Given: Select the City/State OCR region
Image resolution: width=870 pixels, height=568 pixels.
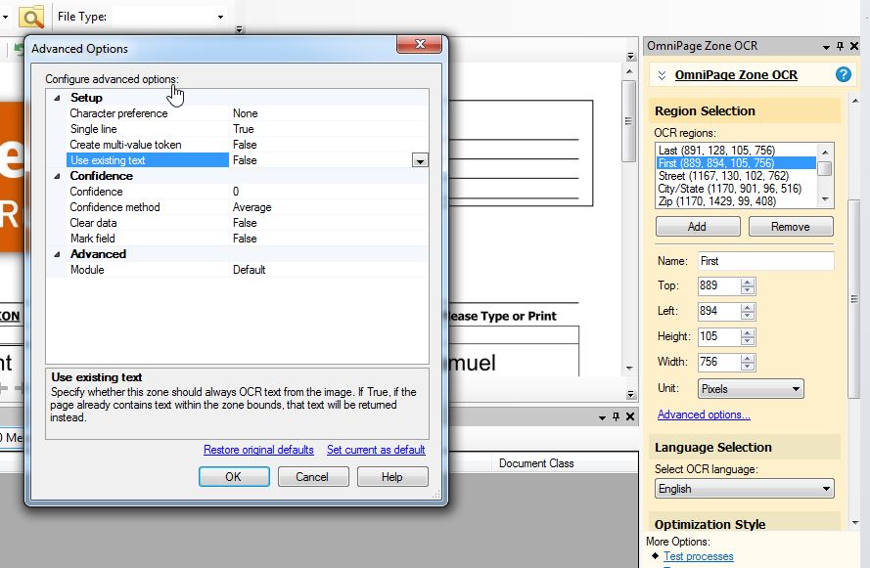Looking at the screenshot, I should (736, 189).
